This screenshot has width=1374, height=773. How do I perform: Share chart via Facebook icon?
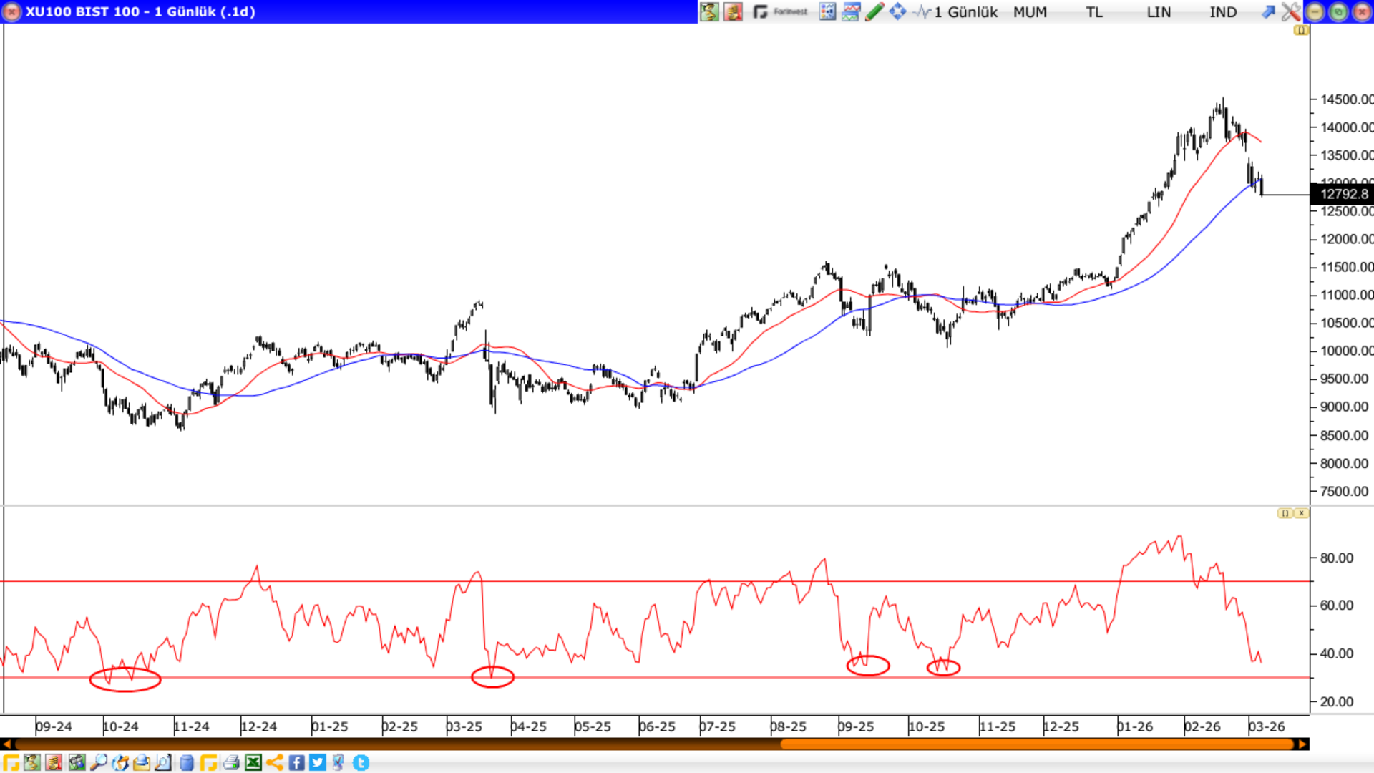pos(296,763)
